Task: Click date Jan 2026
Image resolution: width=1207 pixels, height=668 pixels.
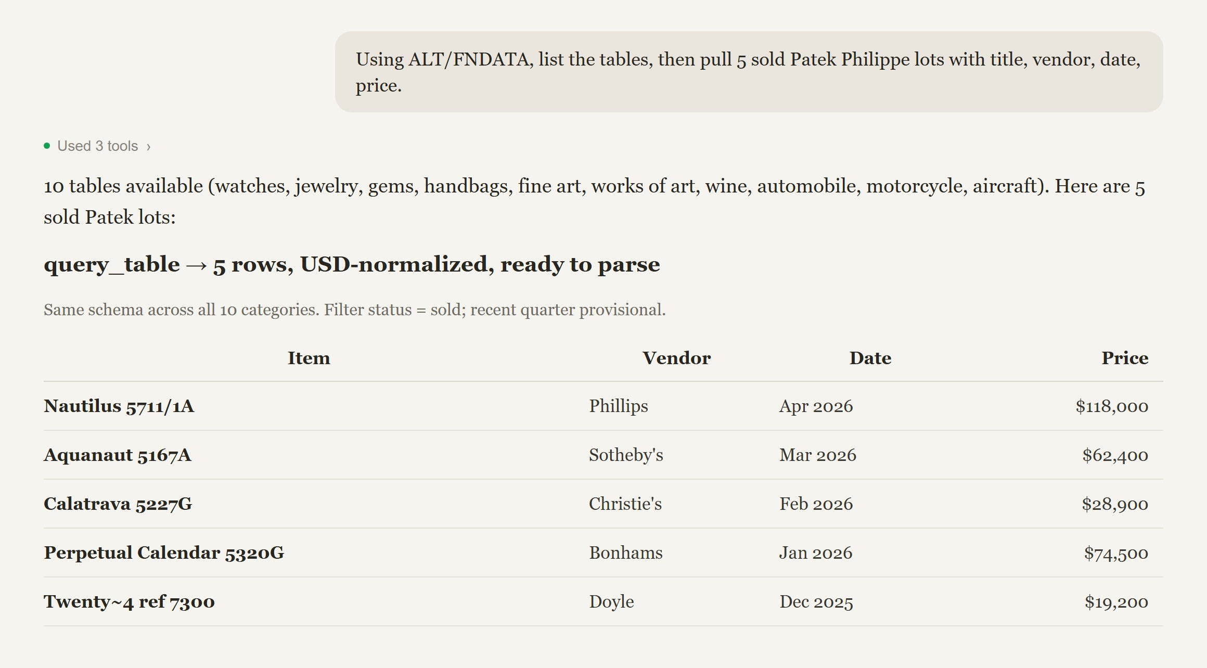Action: [x=816, y=553]
